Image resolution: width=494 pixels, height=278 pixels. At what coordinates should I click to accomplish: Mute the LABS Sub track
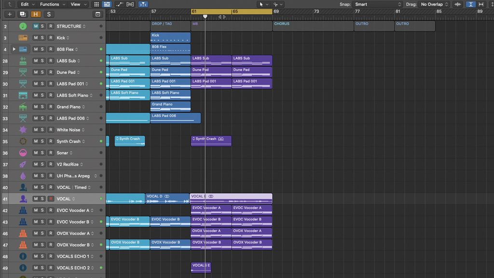pos(36,60)
